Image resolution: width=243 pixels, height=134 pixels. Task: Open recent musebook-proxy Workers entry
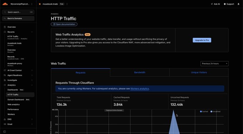click(15, 64)
